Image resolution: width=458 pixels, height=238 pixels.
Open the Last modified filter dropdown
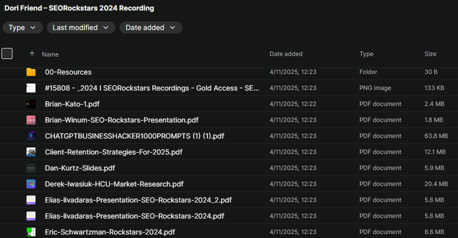click(x=81, y=27)
